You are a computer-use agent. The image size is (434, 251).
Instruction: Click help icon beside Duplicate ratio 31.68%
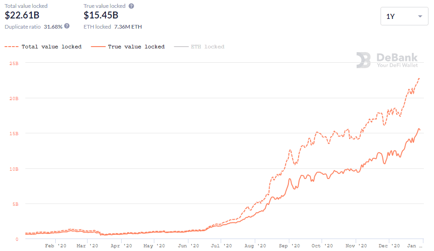(67, 26)
